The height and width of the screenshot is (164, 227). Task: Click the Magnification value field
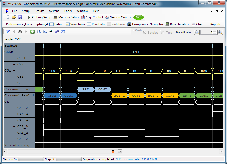207,32
